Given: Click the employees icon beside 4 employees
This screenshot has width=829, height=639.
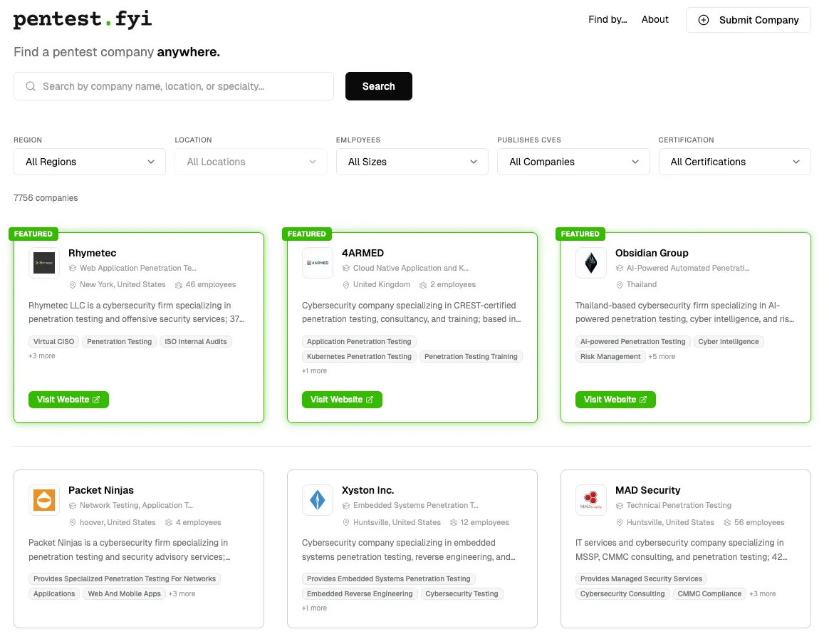Looking at the screenshot, I should click(x=169, y=523).
